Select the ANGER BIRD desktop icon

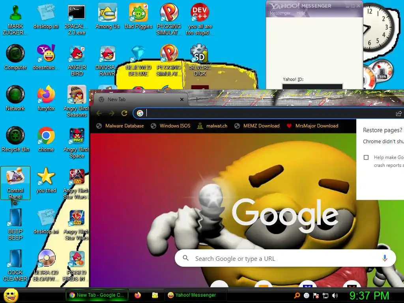[77, 61]
